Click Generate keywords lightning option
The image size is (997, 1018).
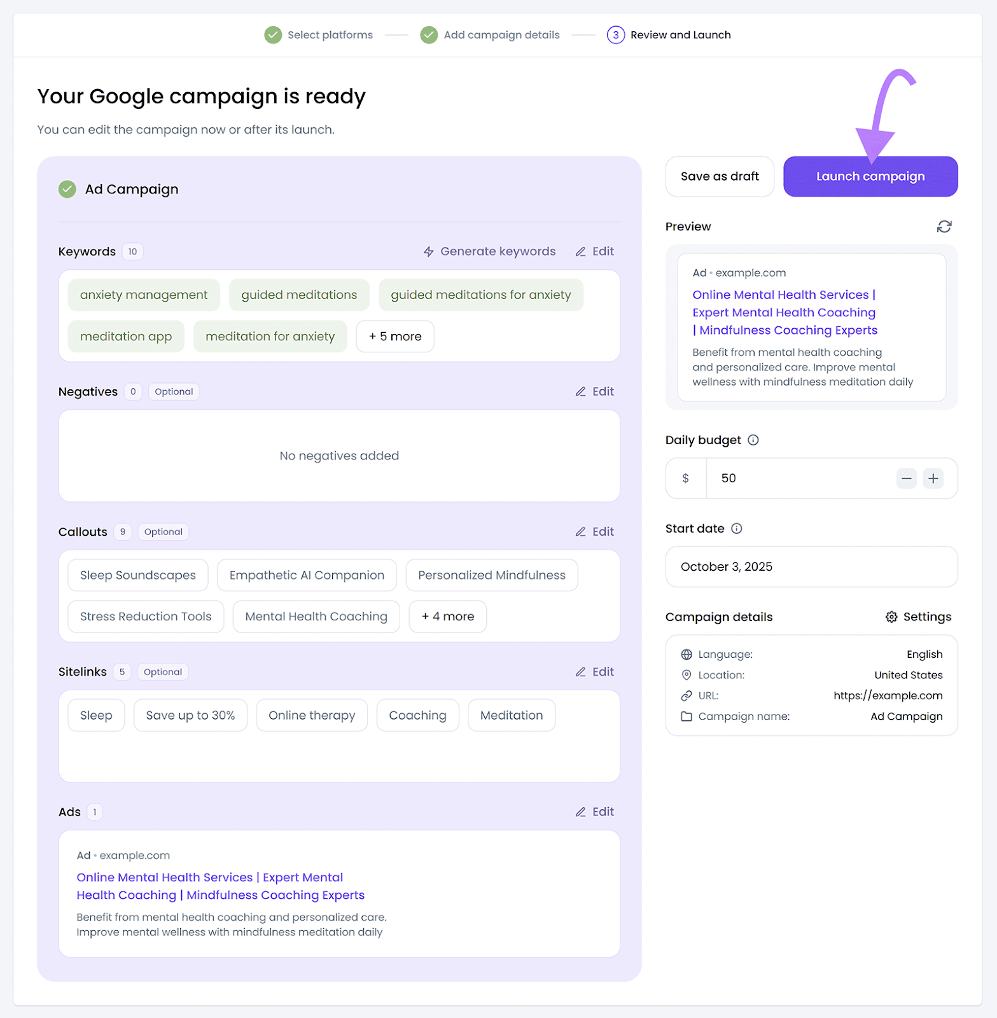click(489, 251)
